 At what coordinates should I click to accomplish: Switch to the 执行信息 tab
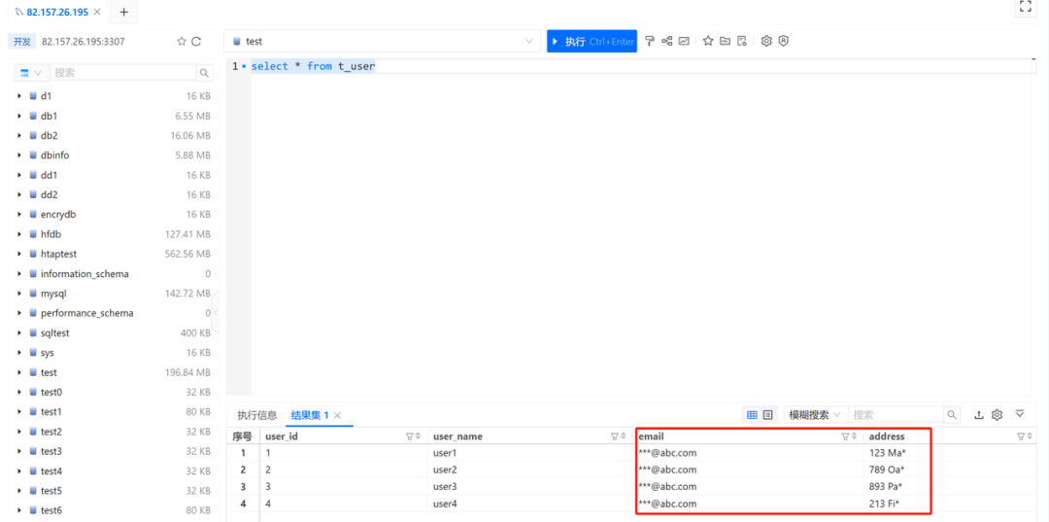tap(257, 415)
